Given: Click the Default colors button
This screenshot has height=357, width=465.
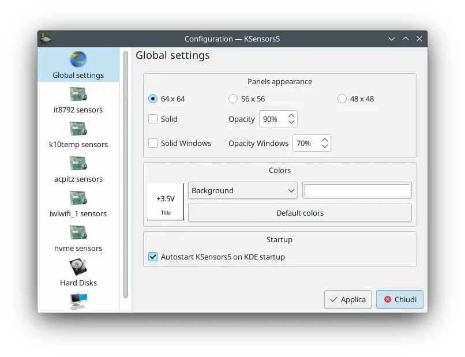Looking at the screenshot, I should (x=300, y=213).
